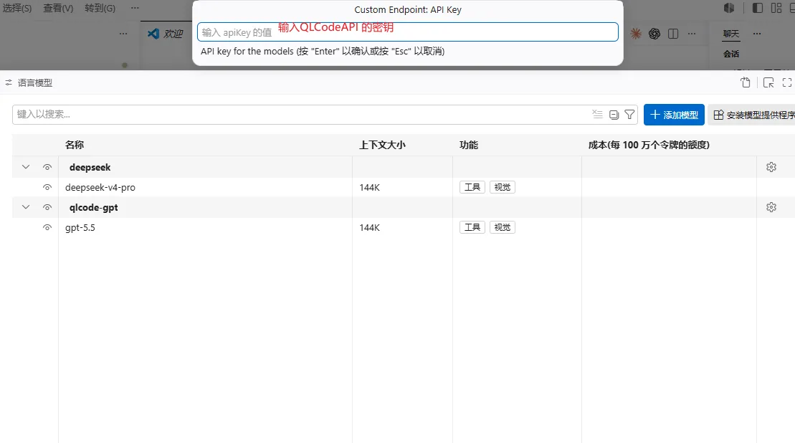Open the menu bar overflow ellipsis
Viewport: 795px width, 443px height.
click(x=134, y=8)
